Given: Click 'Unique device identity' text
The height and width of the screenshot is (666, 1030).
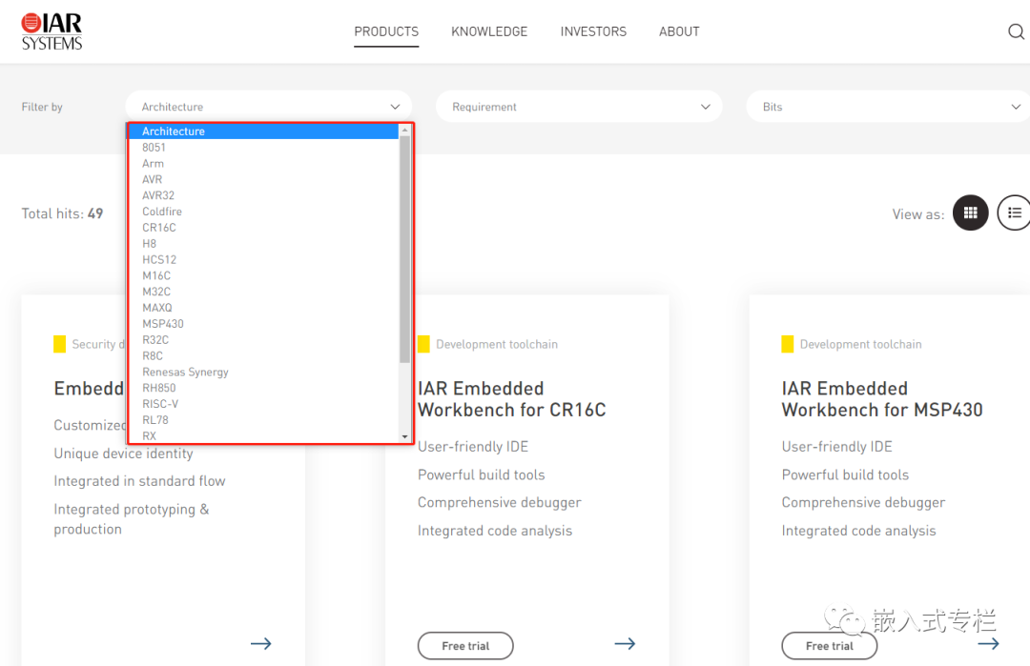Looking at the screenshot, I should pyautogui.click(x=123, y=454).
